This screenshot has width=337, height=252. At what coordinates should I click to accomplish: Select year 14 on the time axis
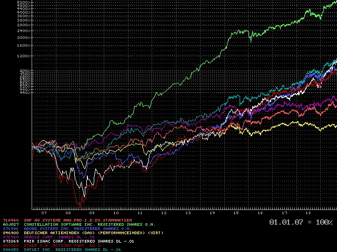click(212, 213)
